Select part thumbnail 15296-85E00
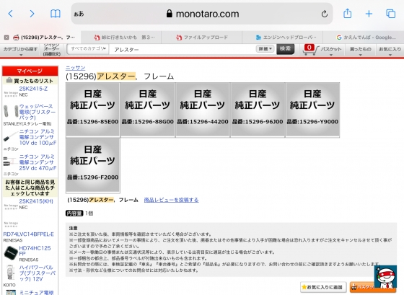The image size is (404, 295). [92, 110]
